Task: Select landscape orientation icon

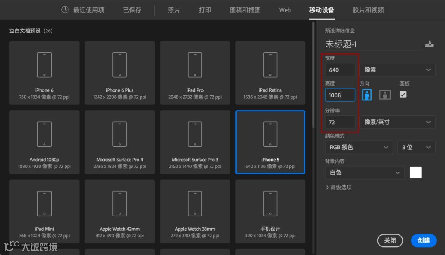Action: [385, 95]
